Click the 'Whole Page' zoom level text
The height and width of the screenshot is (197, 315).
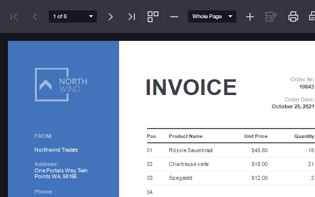coord(207,17)
